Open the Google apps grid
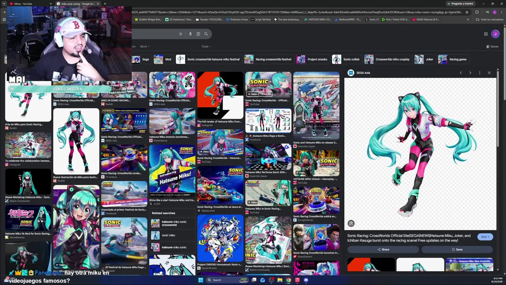506x285 pixels. pos(486,34)
